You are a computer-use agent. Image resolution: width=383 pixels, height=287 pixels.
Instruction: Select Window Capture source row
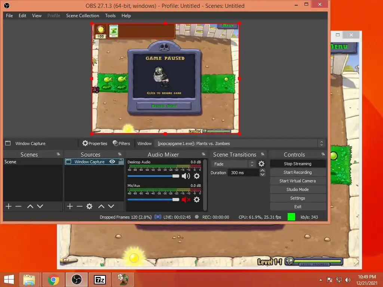pyautogui.click(x=94, y=161)
